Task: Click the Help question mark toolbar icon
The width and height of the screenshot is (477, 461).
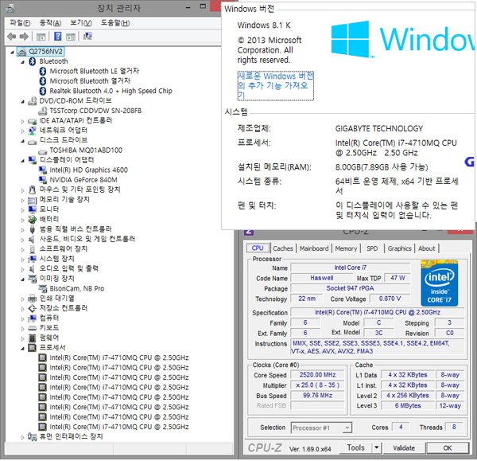Action: point(57,37)
